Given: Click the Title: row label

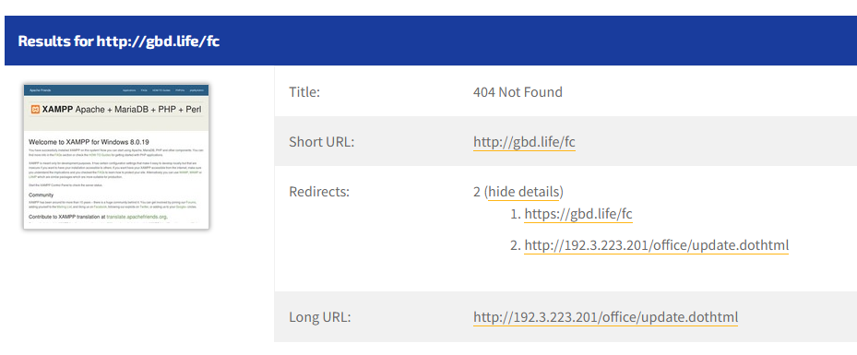Looking at the screenshot, I should tap(304, 92).
